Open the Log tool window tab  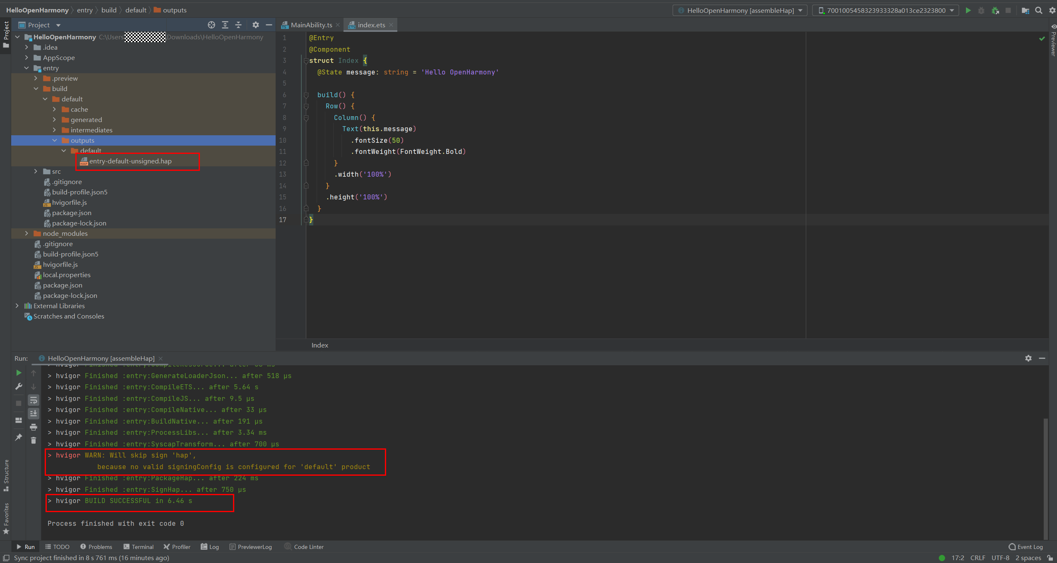tap(210, 547)
